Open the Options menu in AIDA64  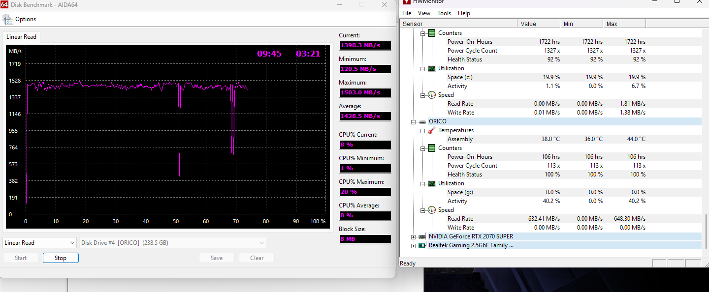coord(26,19)
